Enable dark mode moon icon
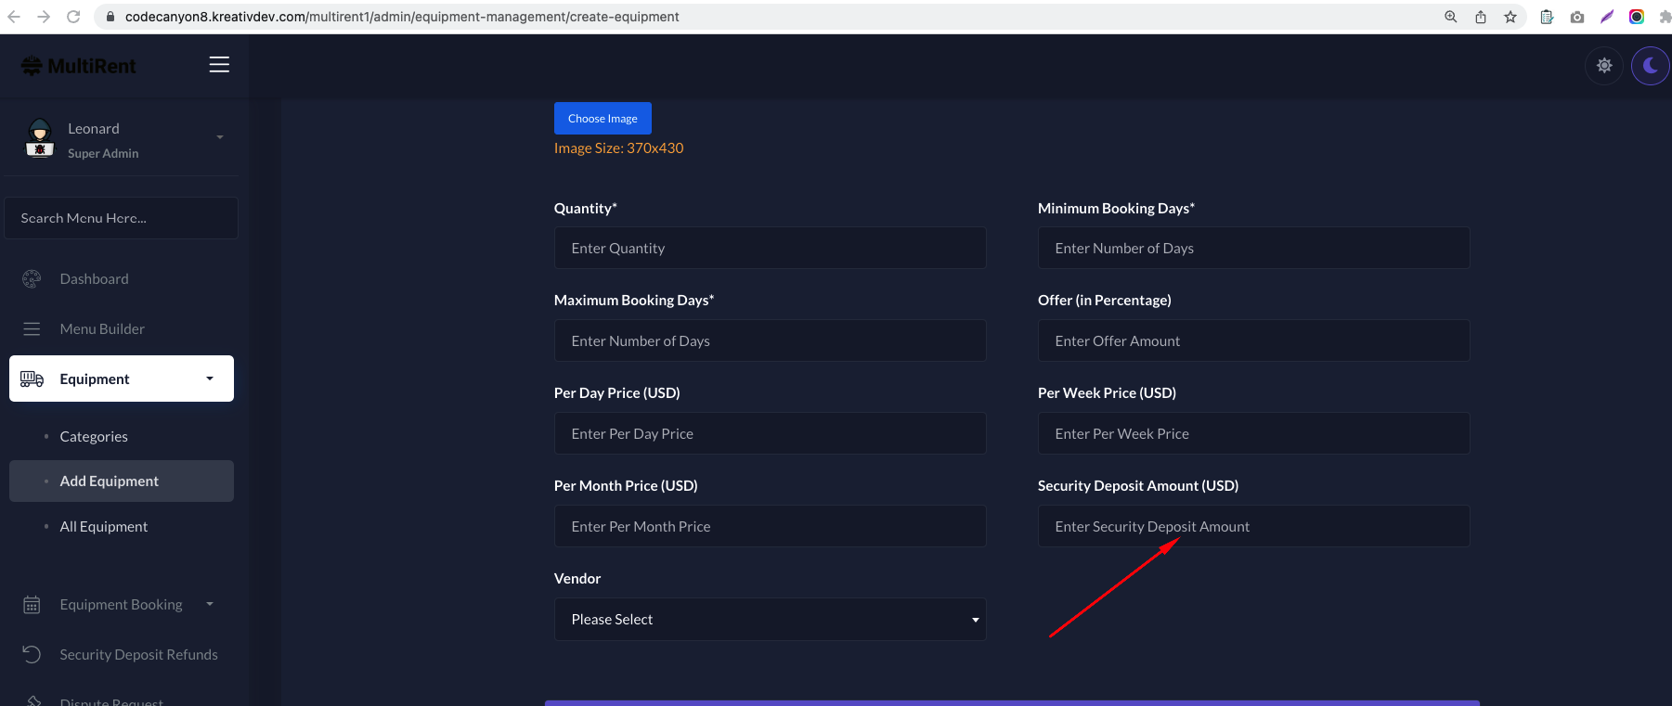The width and height of the screenshot is (1672, 706). (x=1650, y=66)
